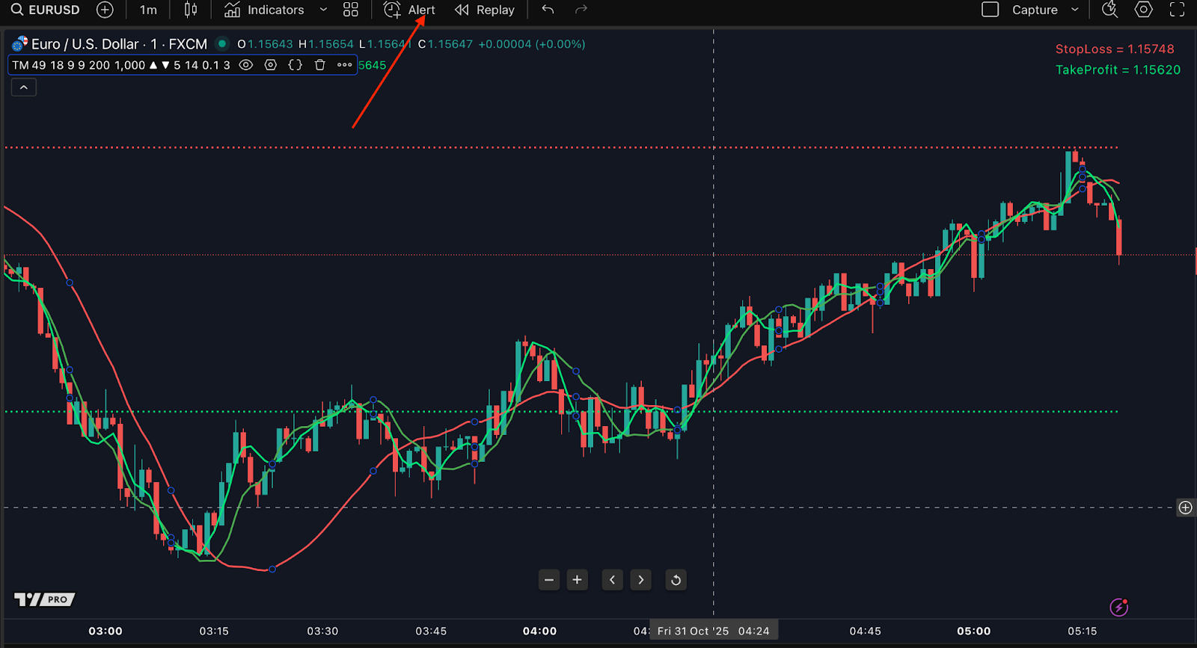This screenshot has width=1197, height=648.
Task: Expand the indicators favorites dropdown arrow
Action: (323, 10)
